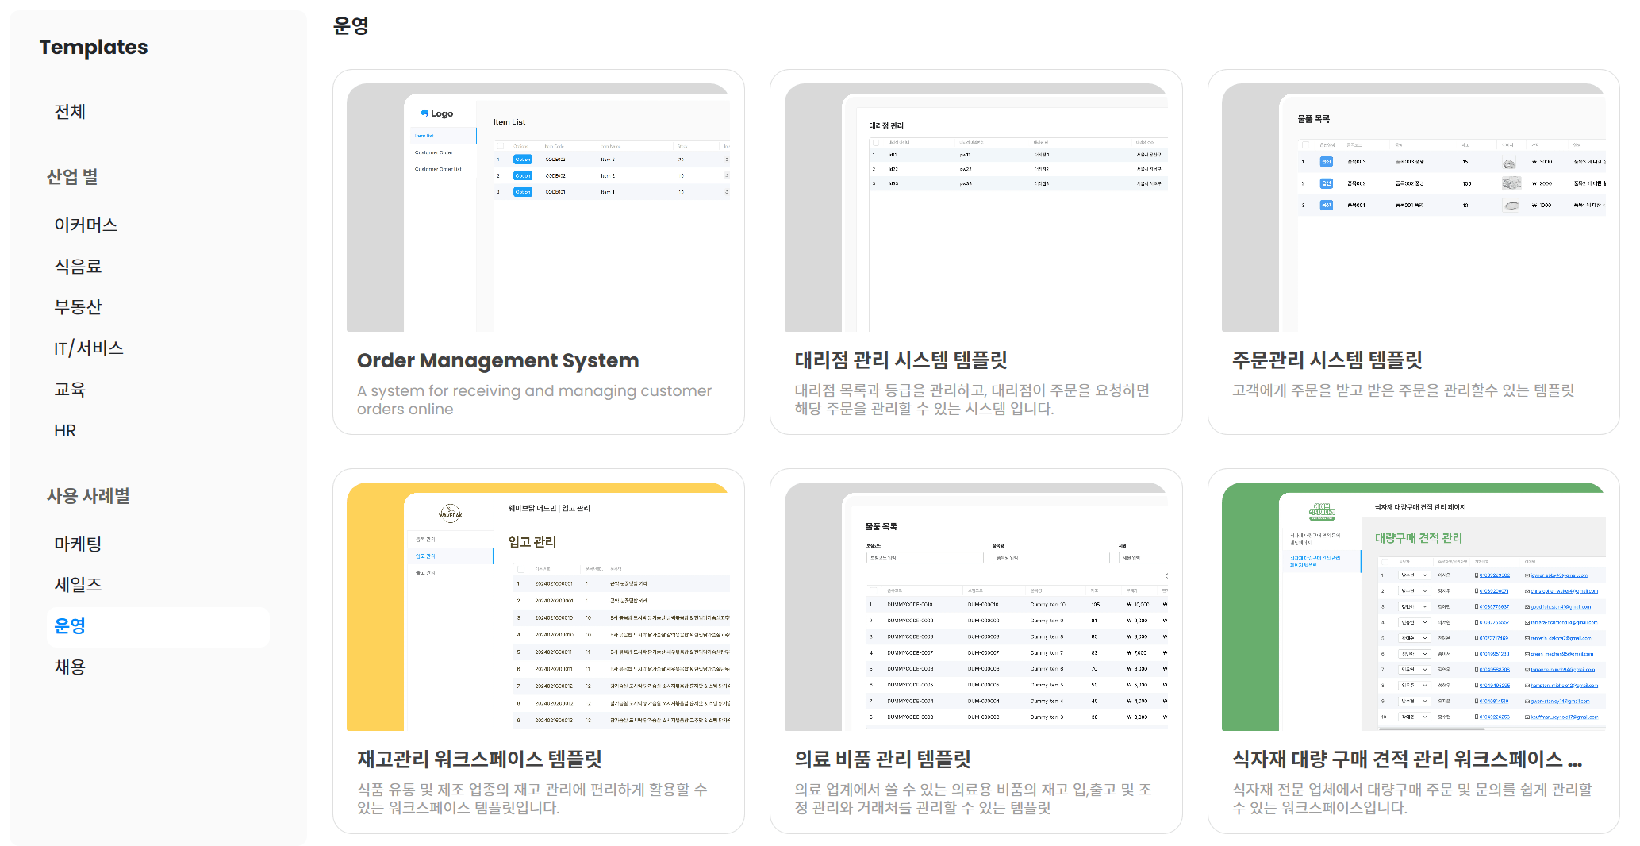1640x846 pixels.
Task: Choose the 식음료 industry category
Action: 78,267
